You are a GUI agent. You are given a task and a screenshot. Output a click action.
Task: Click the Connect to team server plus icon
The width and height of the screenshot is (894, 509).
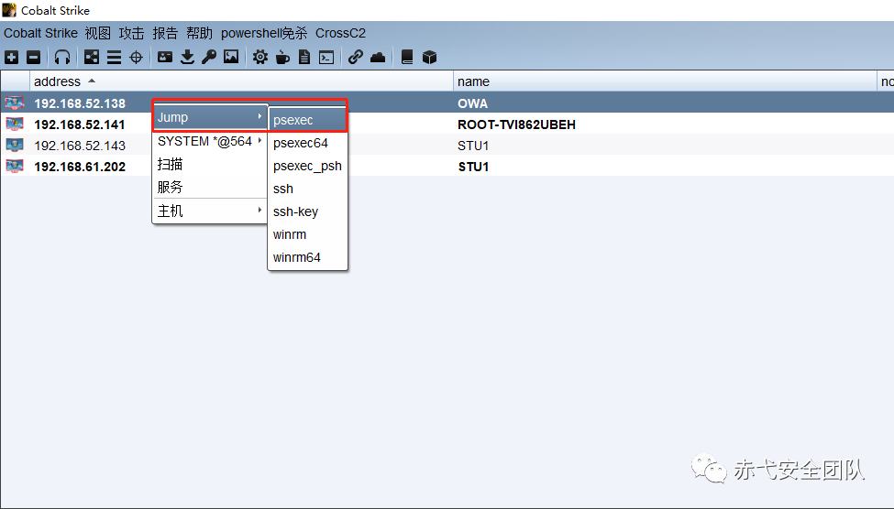(x=11, y=57)
